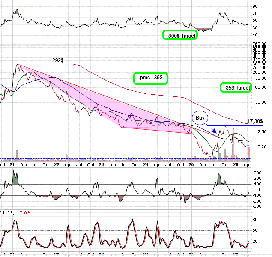Click year 23 on the price chart time axis

pyautogui.click(x=101, y=164)
